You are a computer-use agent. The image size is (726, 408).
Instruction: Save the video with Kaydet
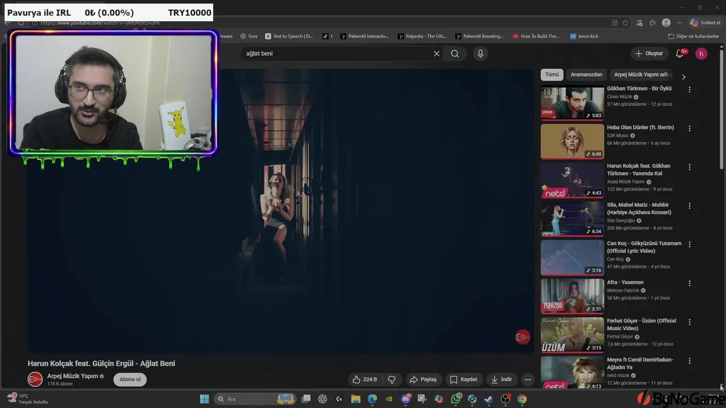click(x=463, y=380)
